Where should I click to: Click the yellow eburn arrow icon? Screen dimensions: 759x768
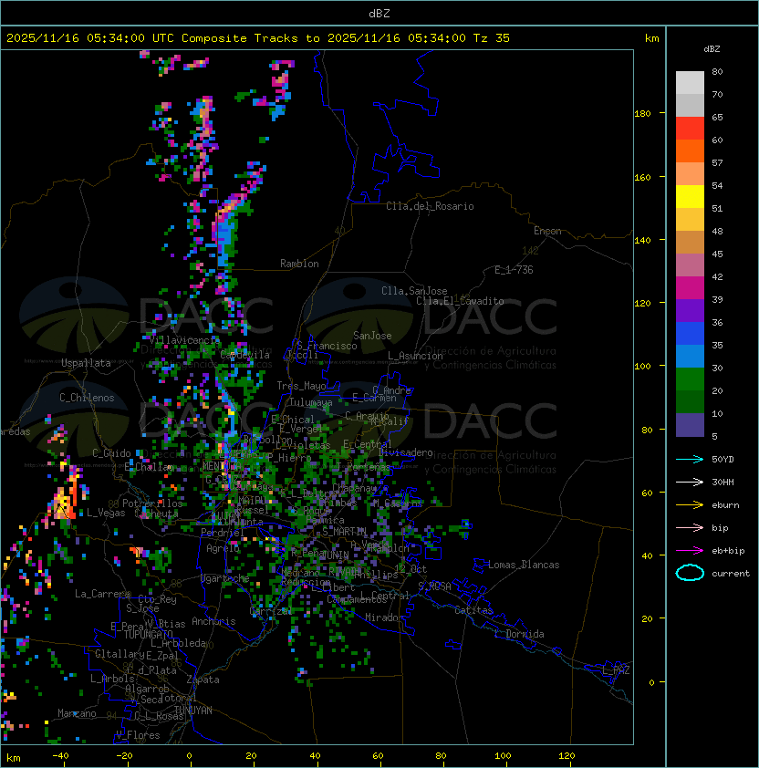(x=690, y=505)
